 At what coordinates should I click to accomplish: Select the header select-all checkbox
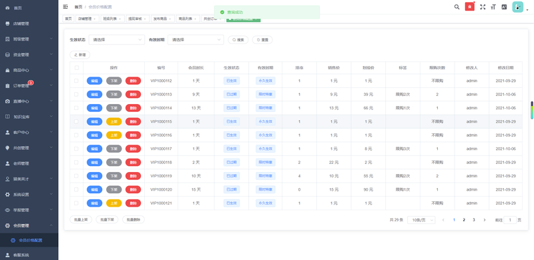(77, 68)
